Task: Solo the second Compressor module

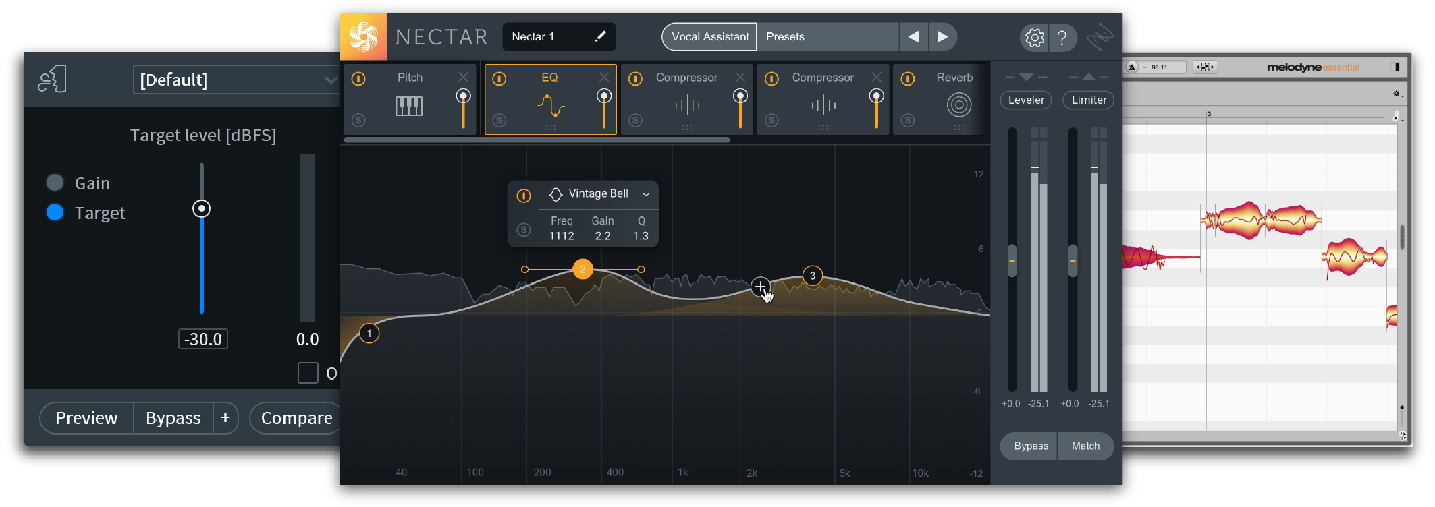Action: [x=771, y=120]
